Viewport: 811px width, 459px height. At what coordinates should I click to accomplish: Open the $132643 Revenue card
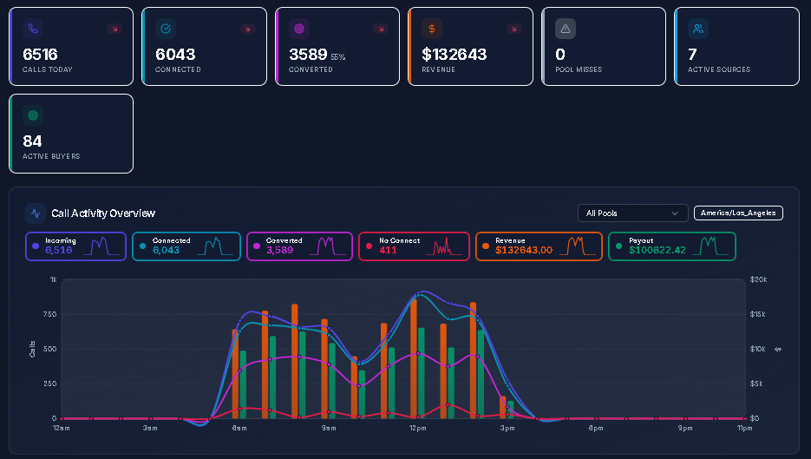point(471,47)
